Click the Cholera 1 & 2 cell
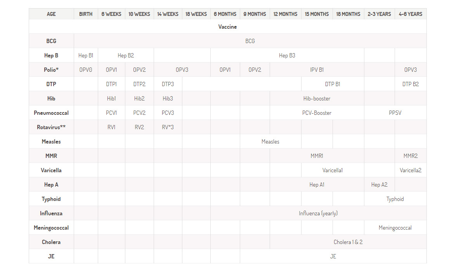The width and height of the screenshot is (454, 270). pyautogui.click(x=348, y=242)
